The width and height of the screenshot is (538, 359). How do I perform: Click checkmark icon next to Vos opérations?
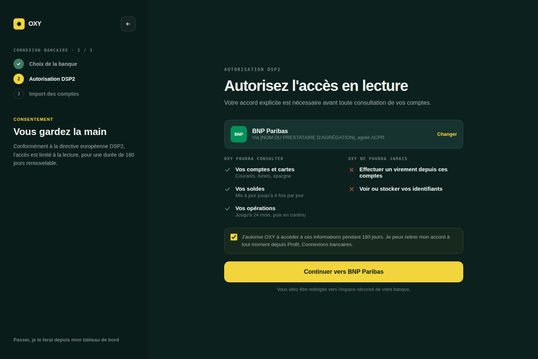pyautogui.click(x=228, y=209)
